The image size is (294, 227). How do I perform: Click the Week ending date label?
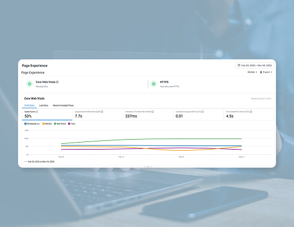click(261, 98)
